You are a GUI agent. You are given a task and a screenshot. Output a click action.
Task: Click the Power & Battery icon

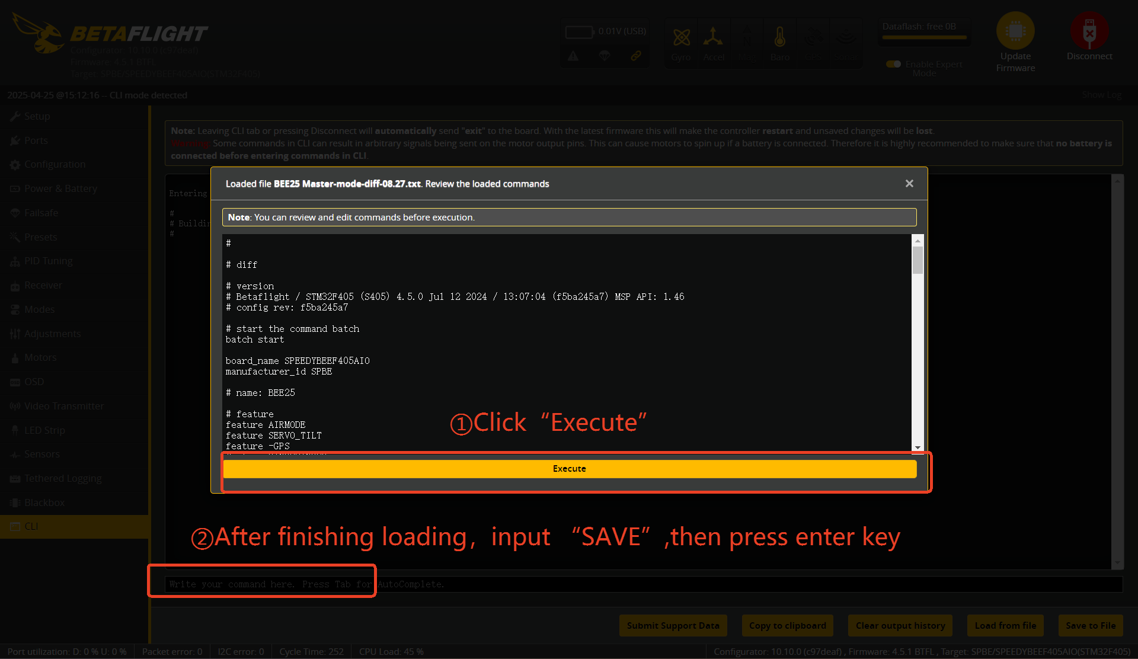[15, 189]
